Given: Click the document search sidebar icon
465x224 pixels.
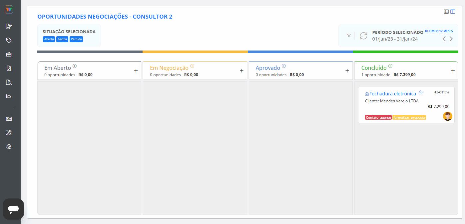Looking at the screenshot, I should 9,82.
